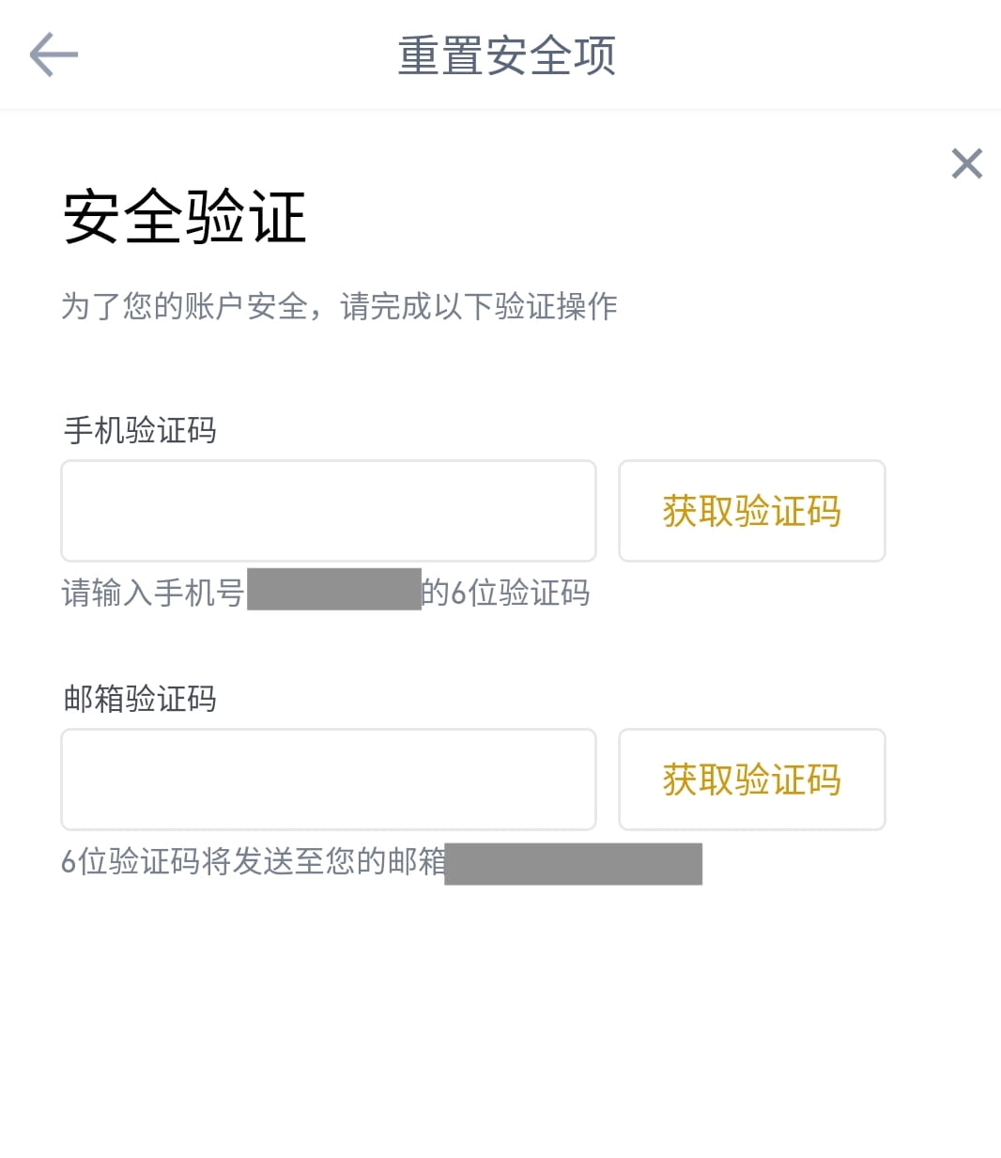Image resolution: width=1001 pixels, height=1158 pixels.
Task: Click the 请输入手机号 hint text
Action: pyautogui.click(x=153, y=593)
